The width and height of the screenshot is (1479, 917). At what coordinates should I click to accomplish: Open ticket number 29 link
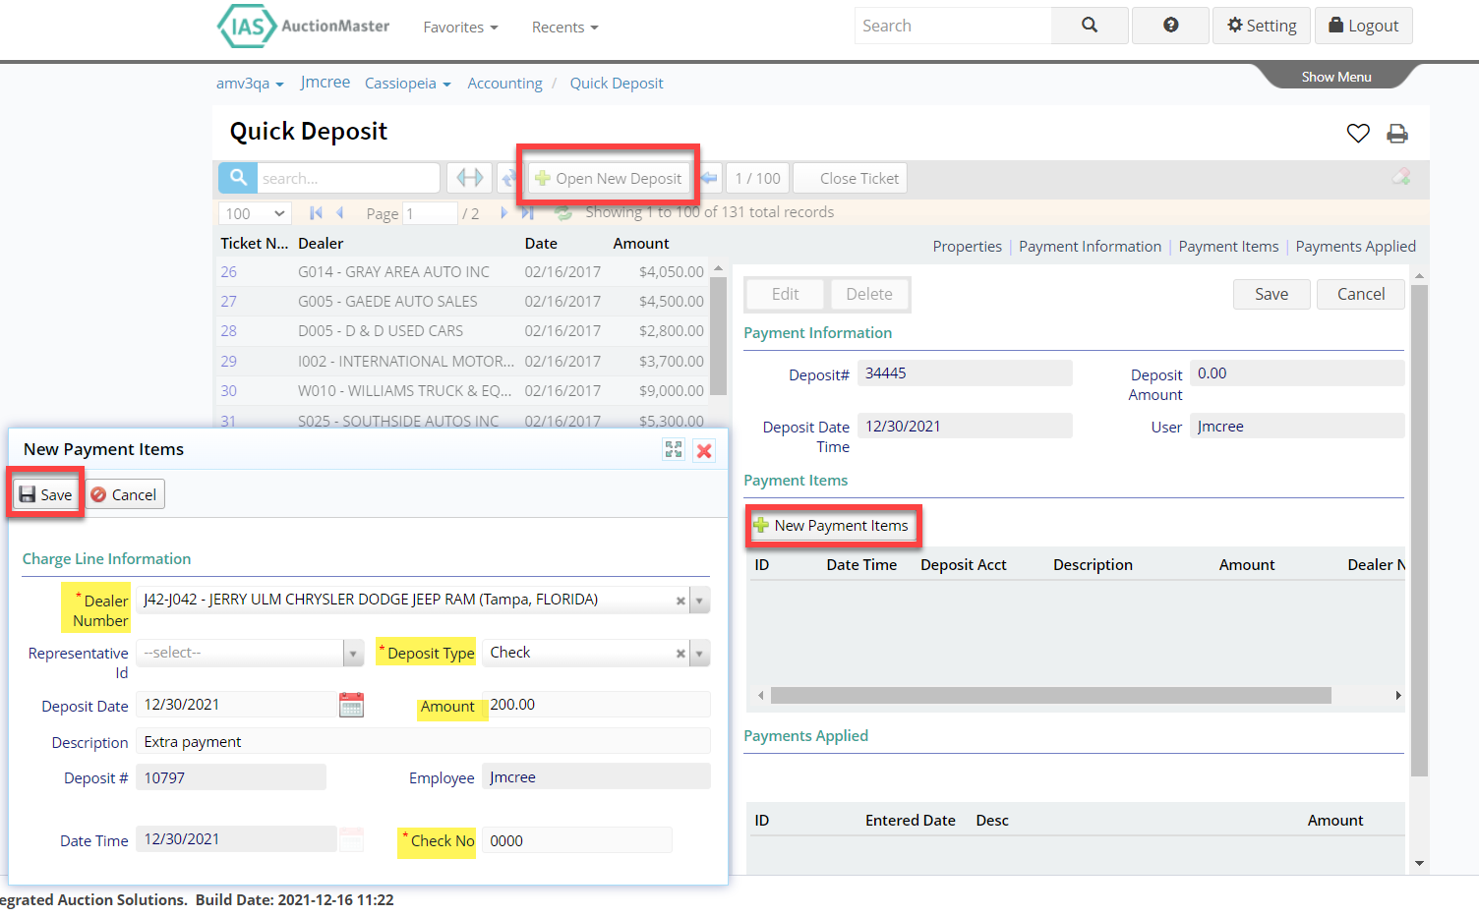[x=229, y=362]
